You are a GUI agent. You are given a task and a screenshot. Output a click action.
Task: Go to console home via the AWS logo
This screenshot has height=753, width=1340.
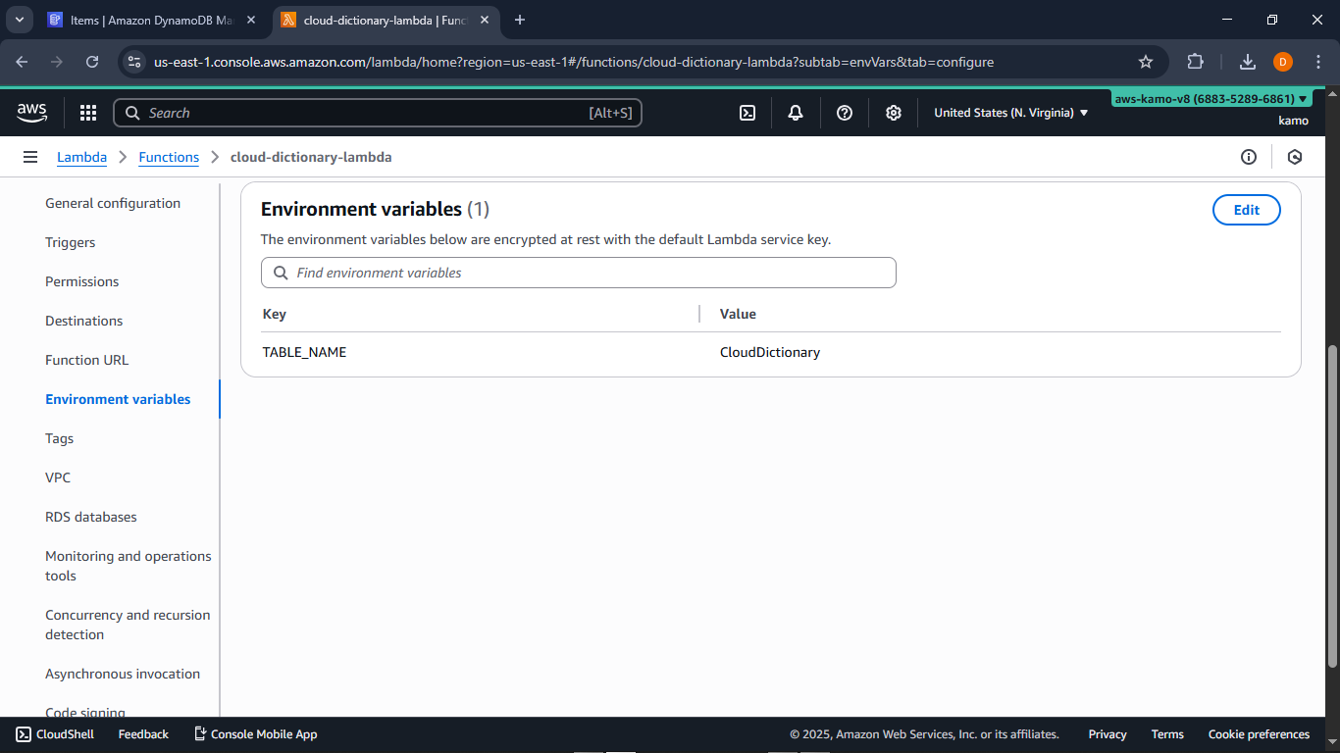click(x=31, y=113)
